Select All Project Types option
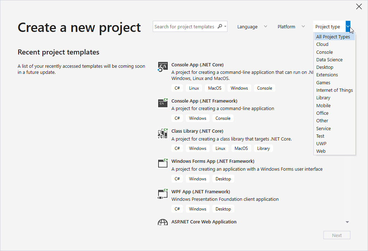This screenshot has width=368, height=251. 335,37
